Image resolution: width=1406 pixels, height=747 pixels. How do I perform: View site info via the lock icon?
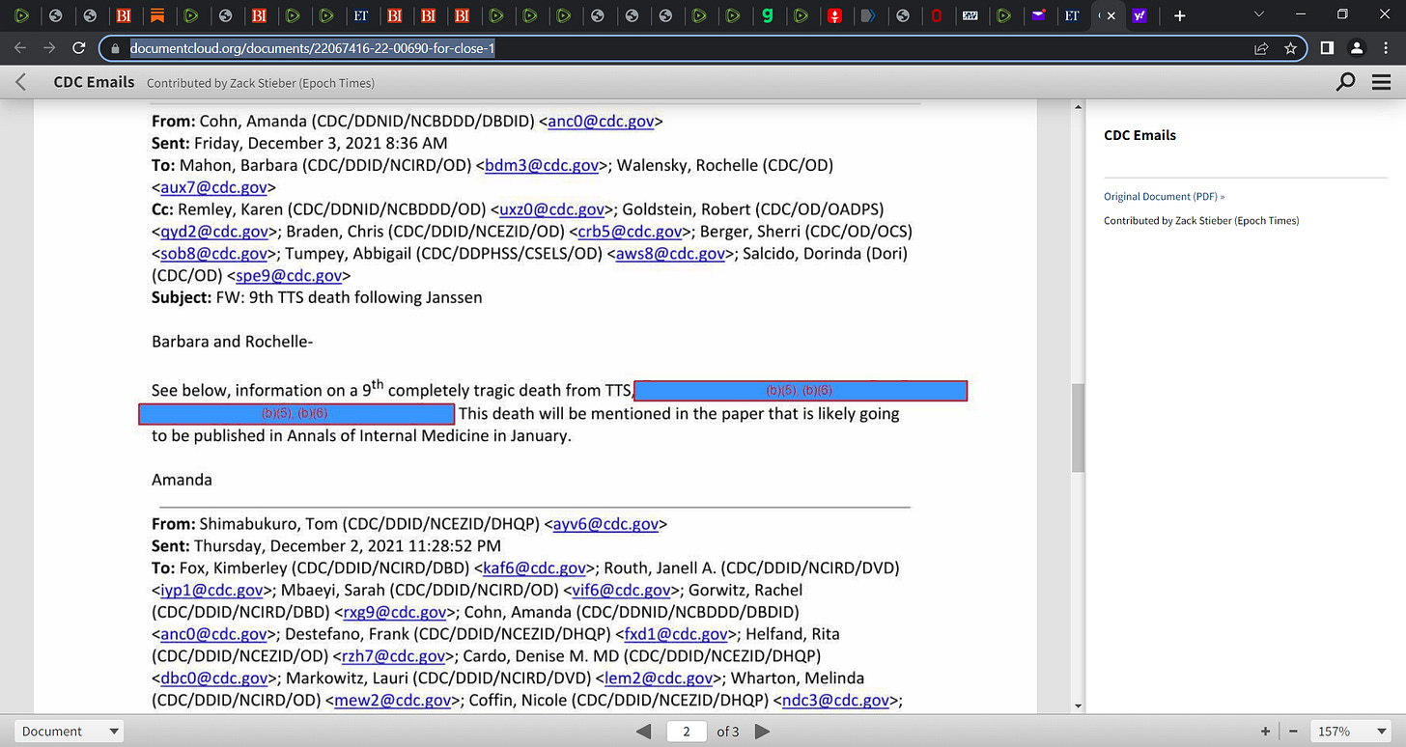coord(115,48)
